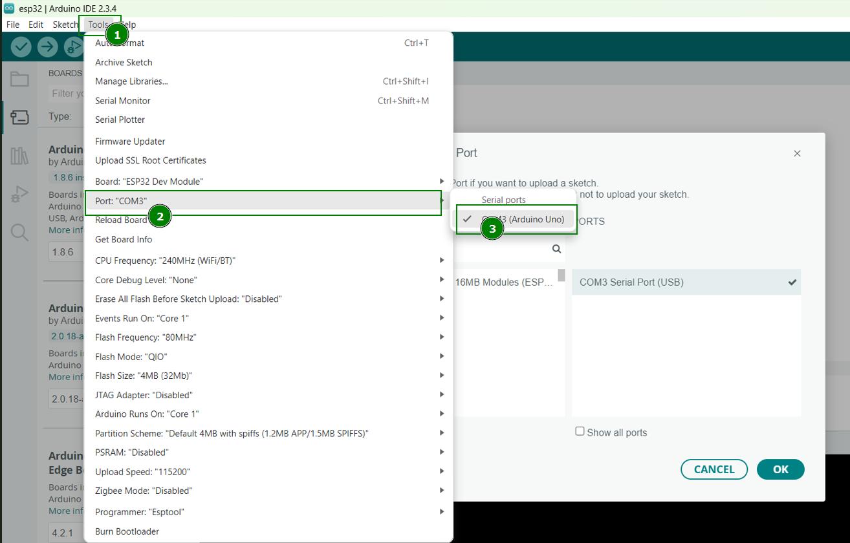The width and height of the screenshot is (850, 543).
Task: Expand the Flash Size submenu
Action: 268,376
